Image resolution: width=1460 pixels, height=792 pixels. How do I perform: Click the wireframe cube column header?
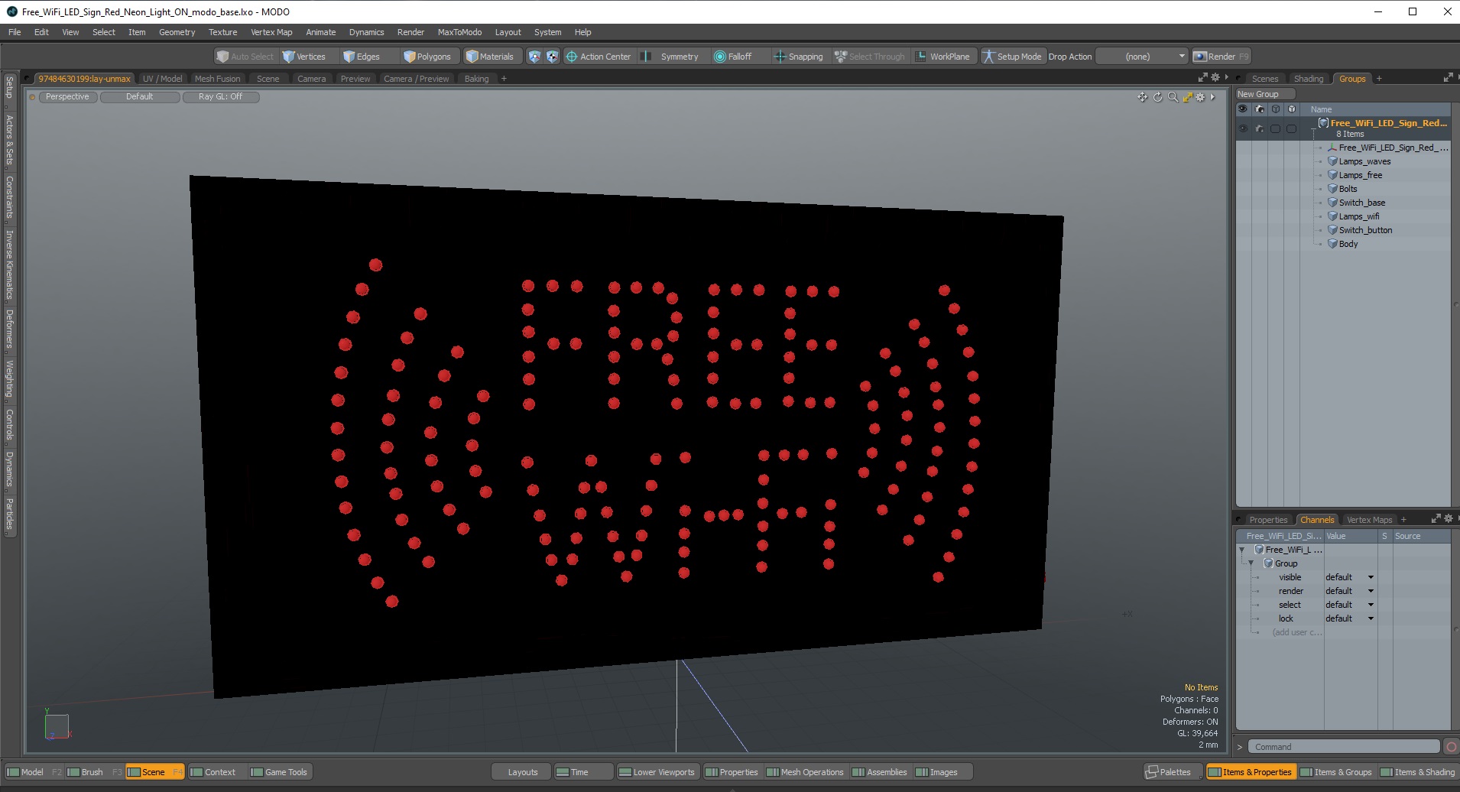point(1276,109)
